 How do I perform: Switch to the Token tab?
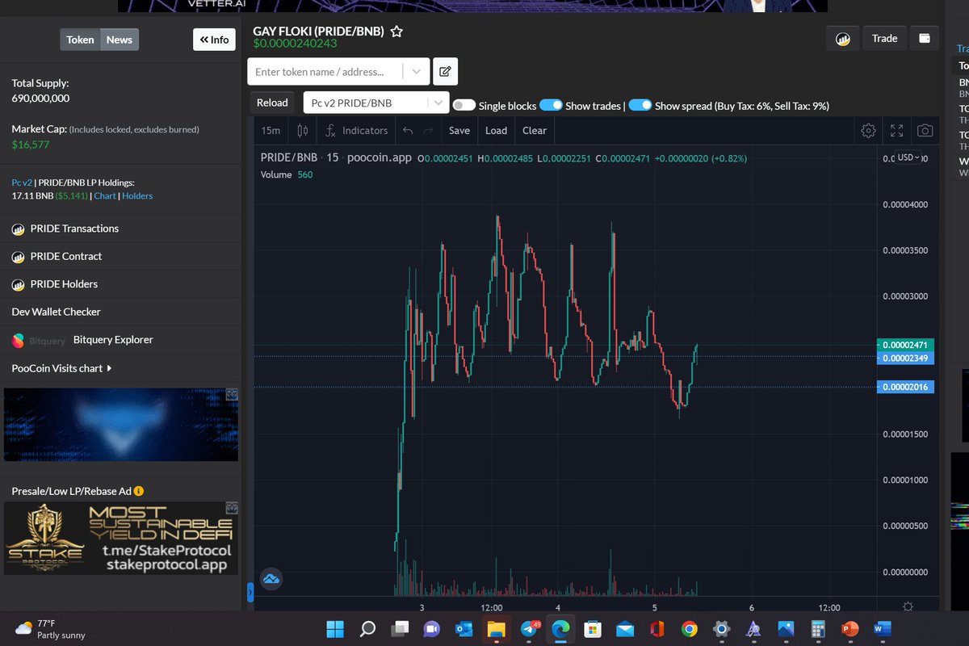80,40
